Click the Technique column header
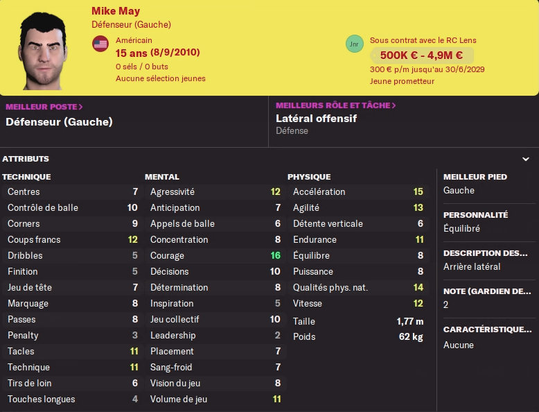Screen dimensions: 539x412 pyautogui.click(x=26, y=177)
